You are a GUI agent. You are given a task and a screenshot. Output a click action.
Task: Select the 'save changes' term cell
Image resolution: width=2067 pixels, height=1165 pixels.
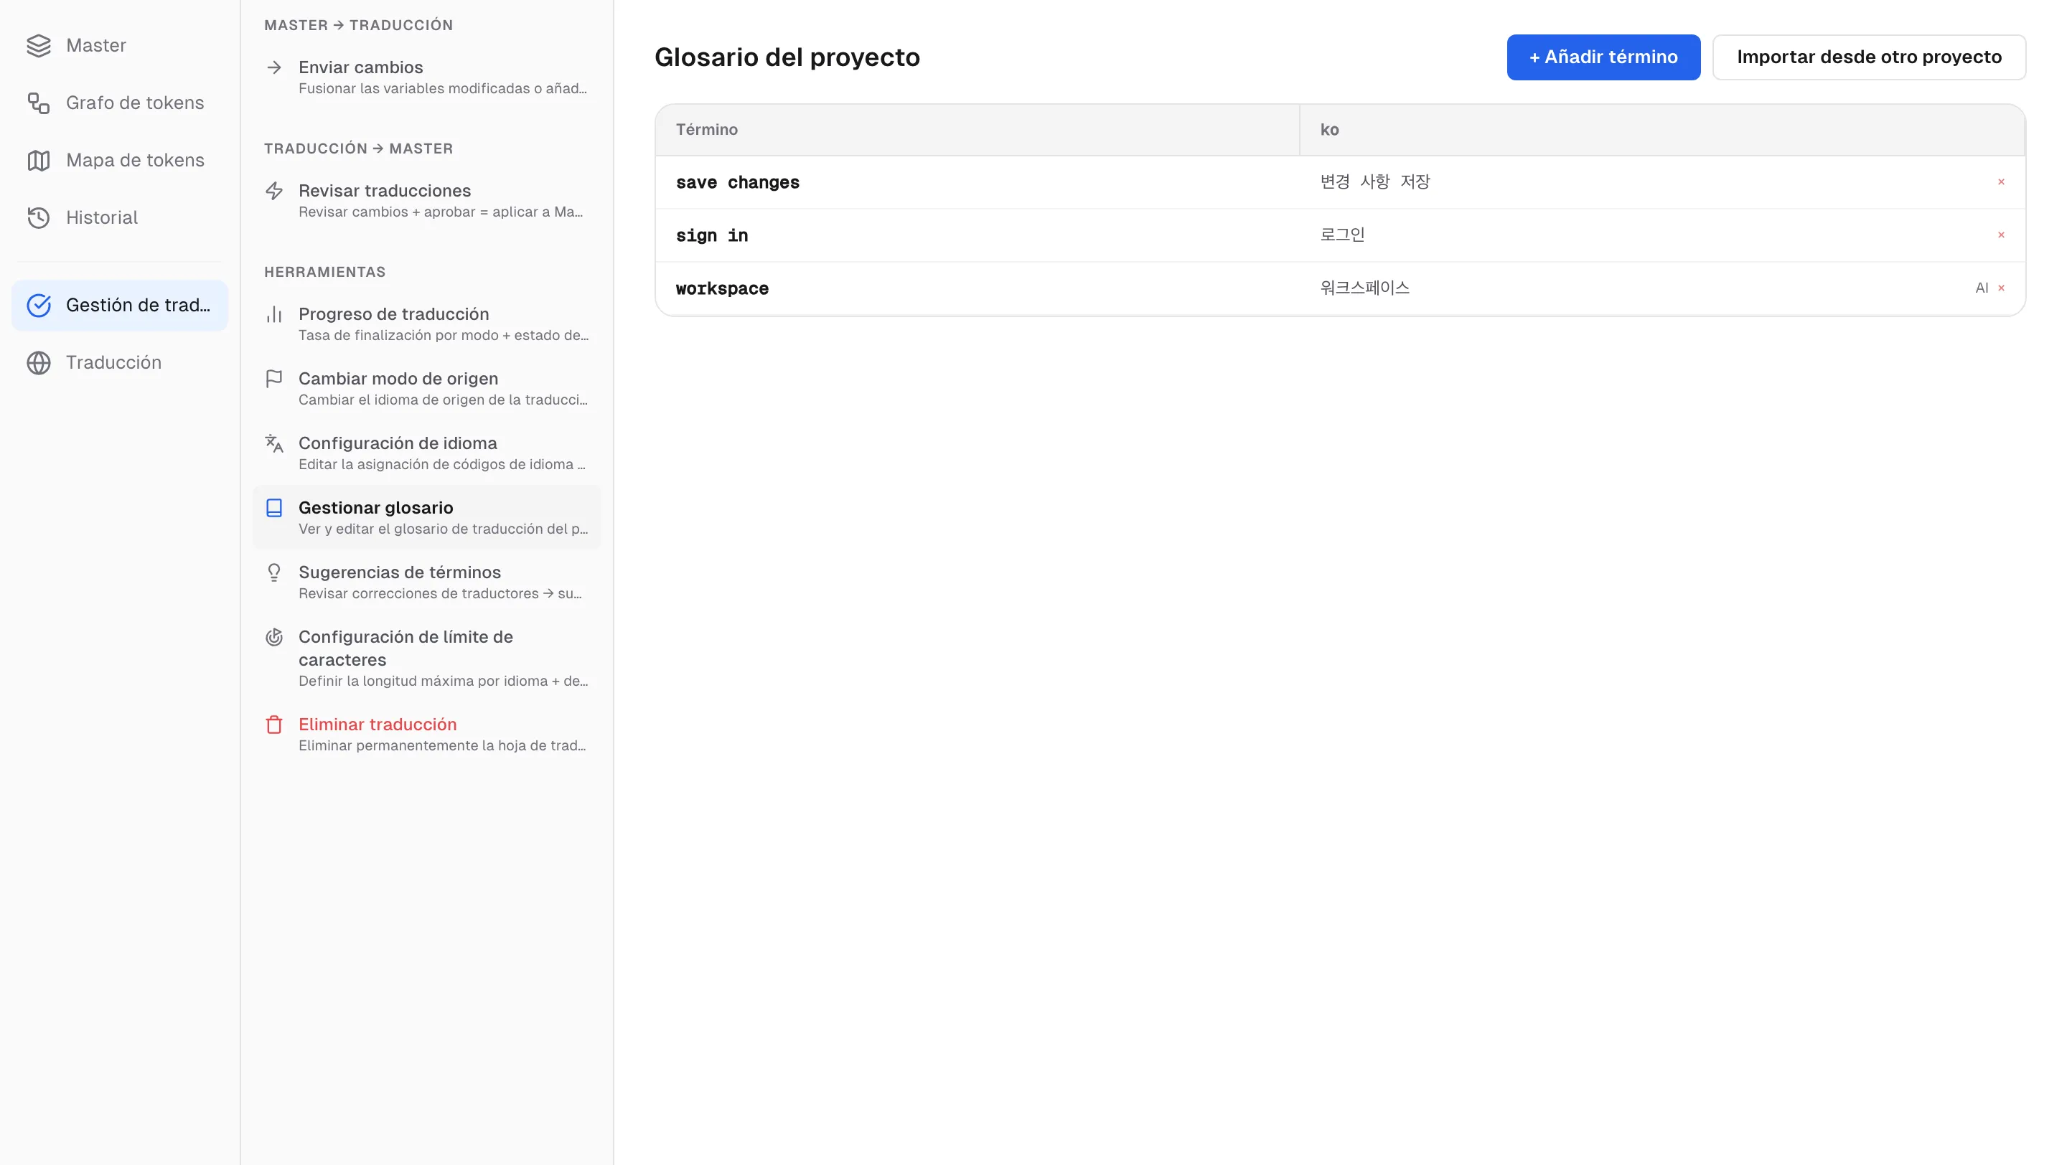(978, 183)
